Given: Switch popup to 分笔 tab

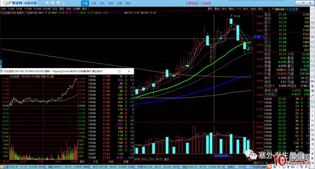Looking at the screenshot, I should coord(95,162).
